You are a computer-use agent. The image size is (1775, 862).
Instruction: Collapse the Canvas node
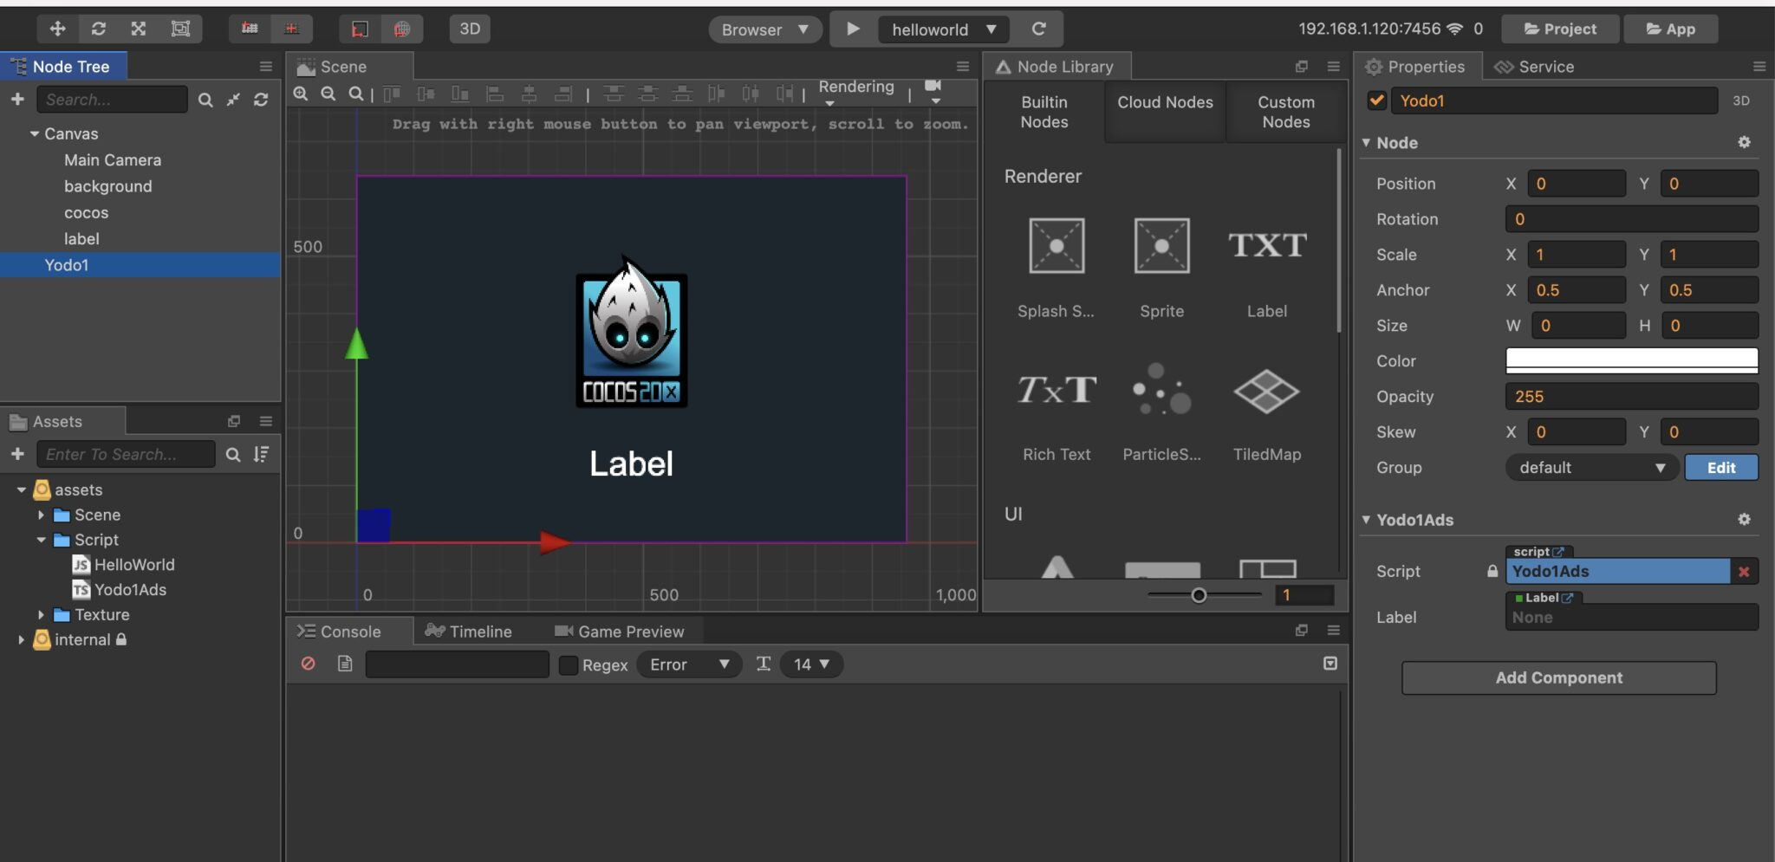[x=35, y=133]
